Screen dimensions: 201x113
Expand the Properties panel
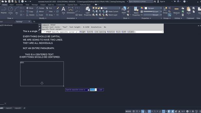[146, 18]
